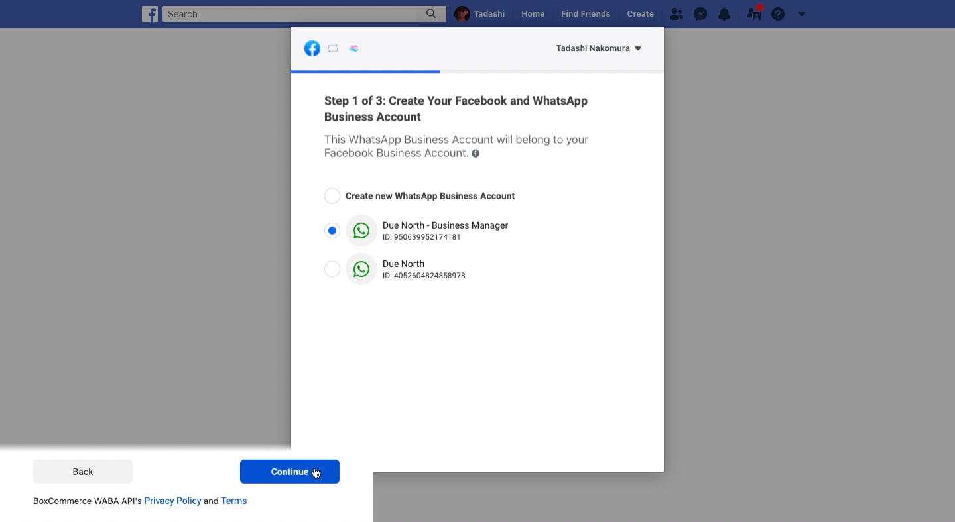Click the blue Facebook icon in dialog header

[x=312, y=48]
